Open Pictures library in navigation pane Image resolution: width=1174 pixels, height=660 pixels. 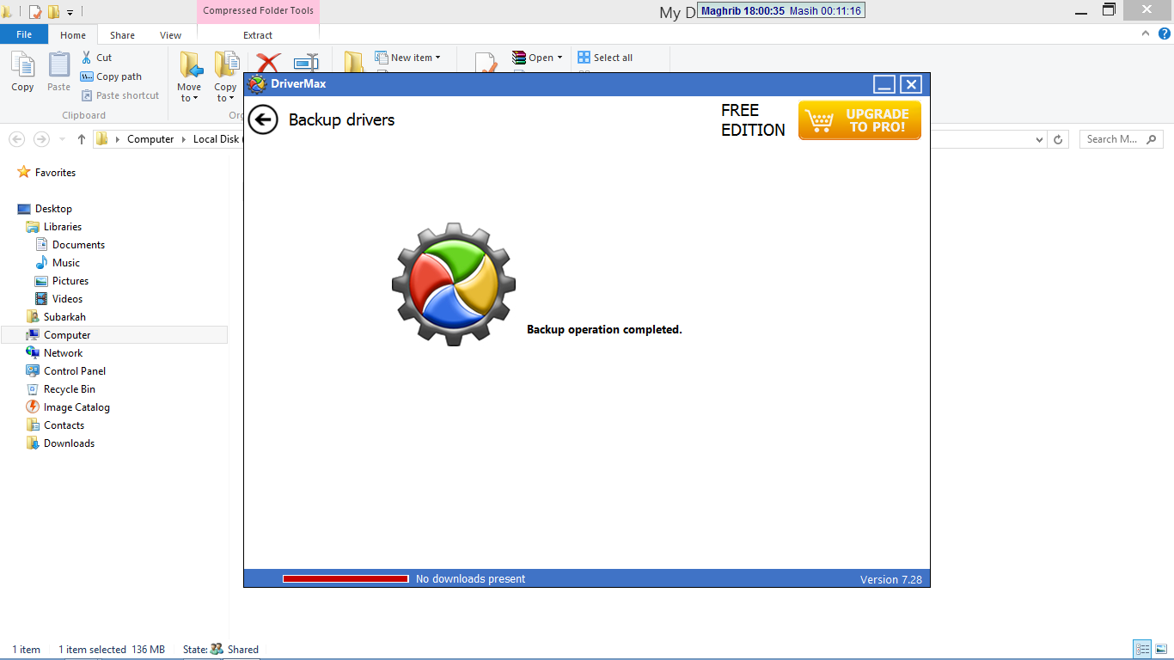70,281
